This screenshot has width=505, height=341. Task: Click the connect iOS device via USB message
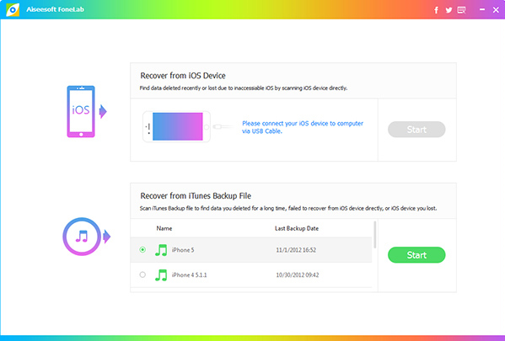(x=303, y=127)
